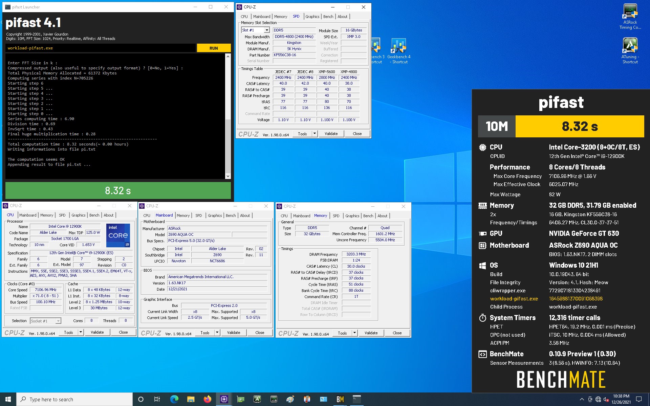The width and height of the screenshot is (650, 406).
Task: Open CPU-Z from the taskbar
Action: (x=224, y=399)
